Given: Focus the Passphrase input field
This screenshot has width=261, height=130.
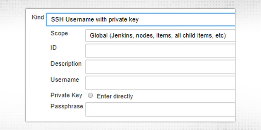Looking at the screenshot, I should tap(160, 109).
